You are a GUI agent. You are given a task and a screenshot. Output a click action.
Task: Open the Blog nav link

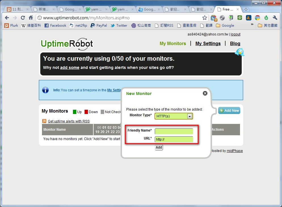pos(235,43)
